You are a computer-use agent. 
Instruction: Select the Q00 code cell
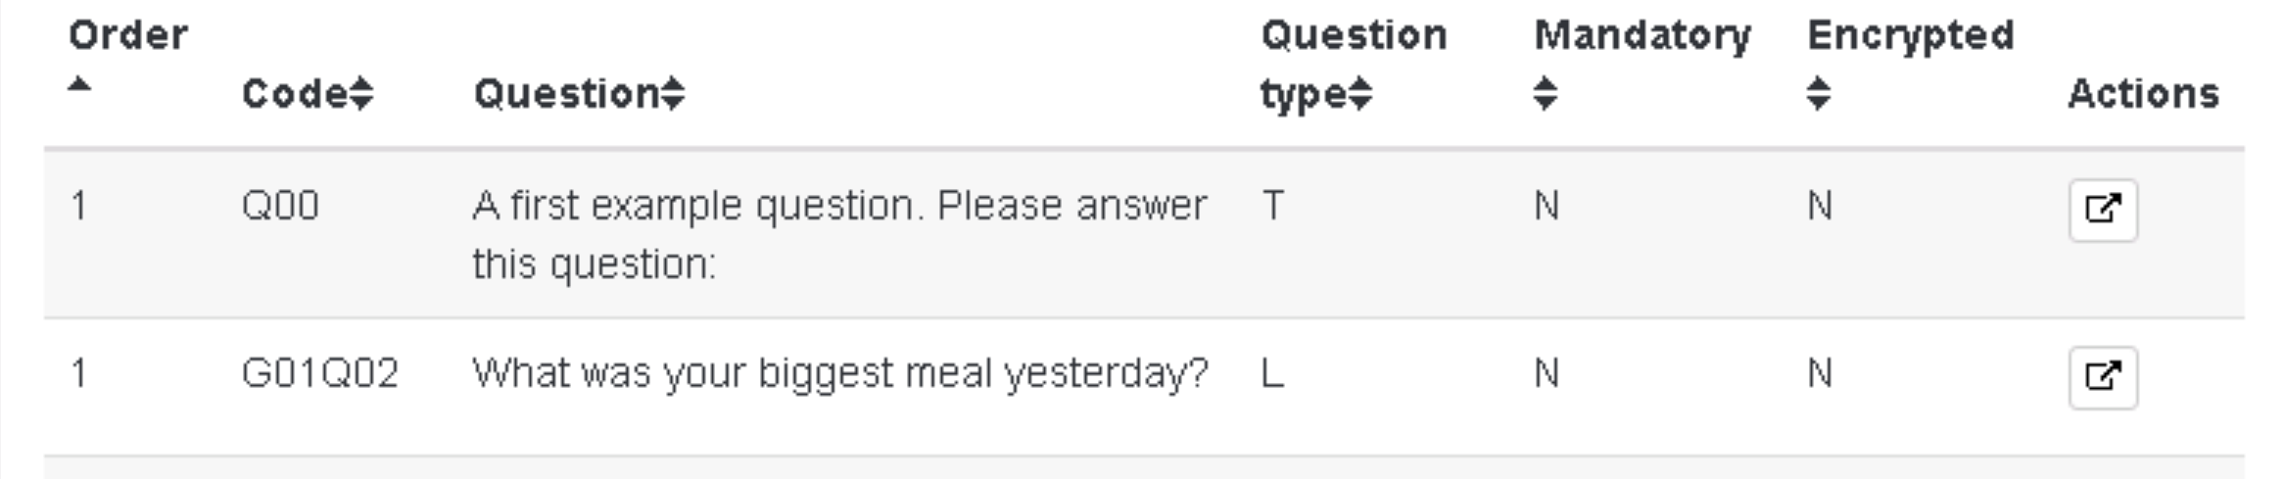coord(280,206)
